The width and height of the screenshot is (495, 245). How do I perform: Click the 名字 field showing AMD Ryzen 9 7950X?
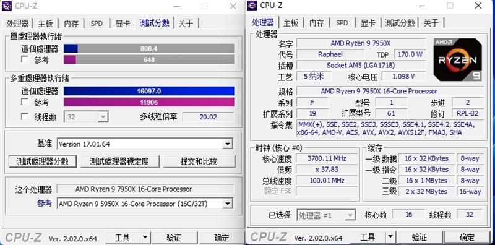(361, 43)
